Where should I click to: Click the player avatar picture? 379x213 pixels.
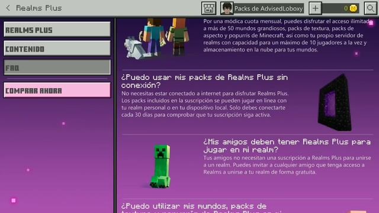click(x=227, y=8)
